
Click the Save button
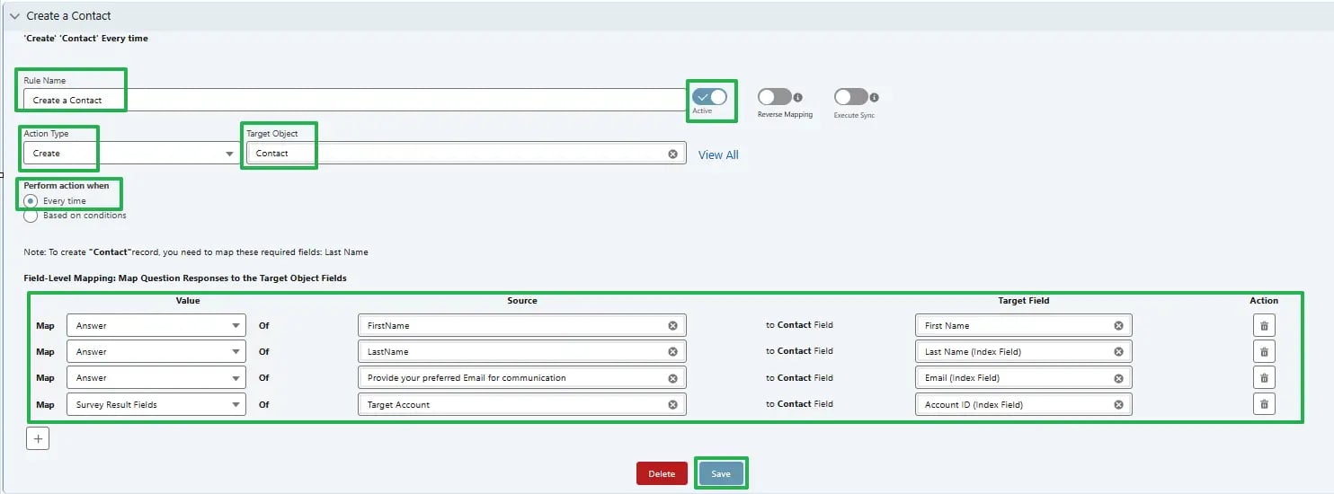pos(721,474)
